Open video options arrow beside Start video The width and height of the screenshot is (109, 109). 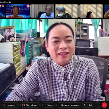[39, 105]
